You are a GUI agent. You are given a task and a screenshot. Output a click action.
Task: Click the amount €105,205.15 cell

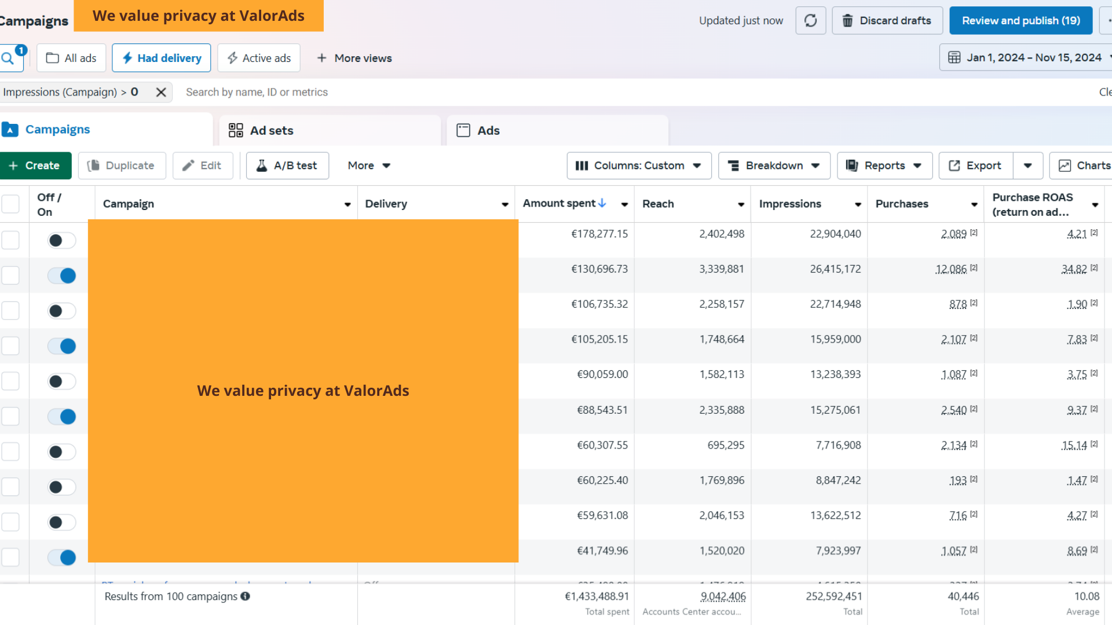pyautogui.click(x=599, y=339)
